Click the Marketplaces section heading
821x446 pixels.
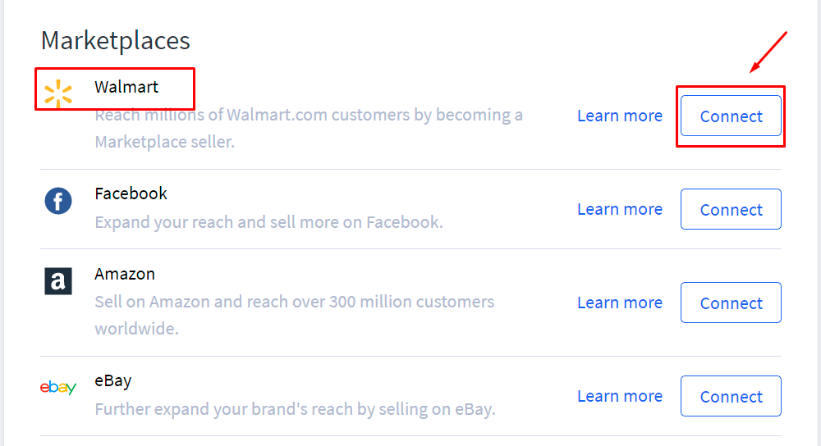pos(116,40)
